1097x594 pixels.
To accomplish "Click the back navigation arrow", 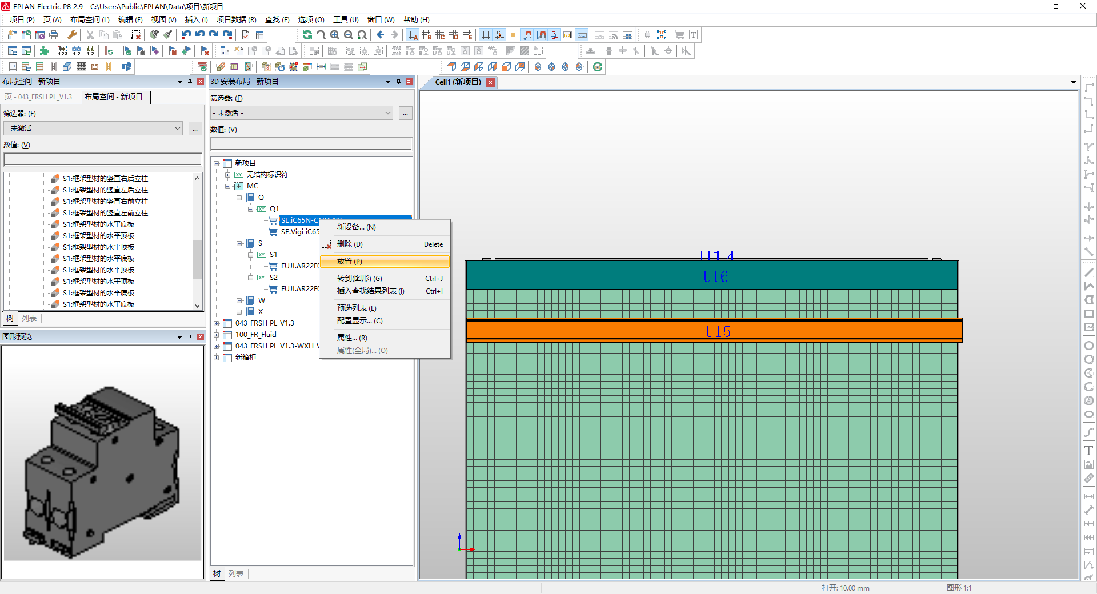I will tap(380, 35).
